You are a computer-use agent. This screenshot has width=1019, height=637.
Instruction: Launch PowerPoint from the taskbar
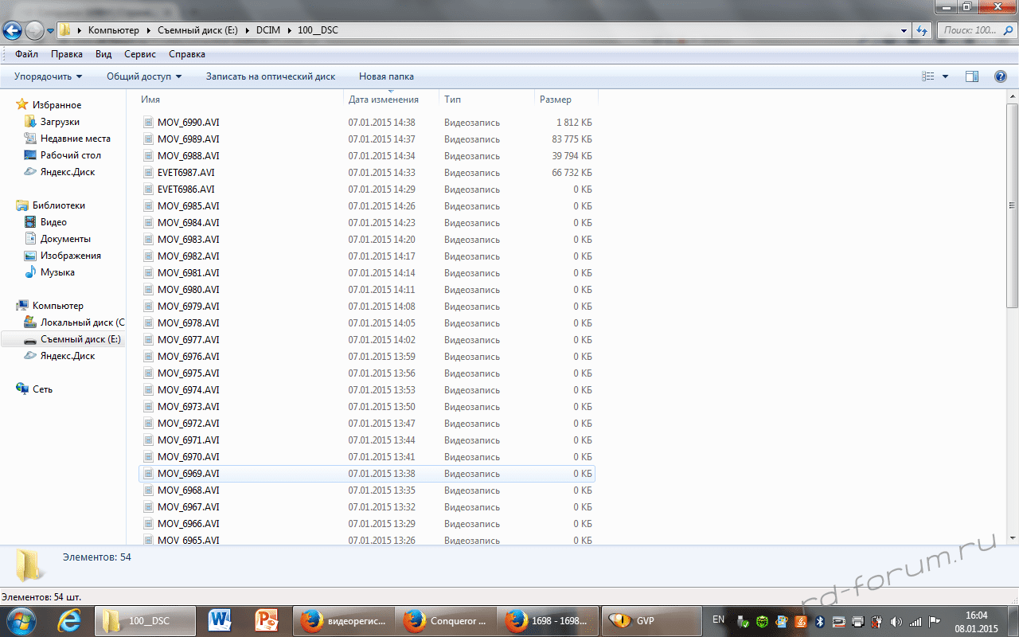tap(265, 620)
